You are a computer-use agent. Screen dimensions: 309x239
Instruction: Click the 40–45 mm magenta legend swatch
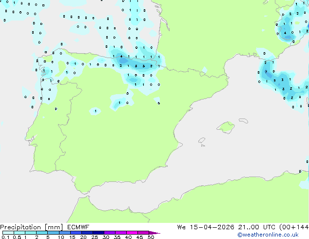132,233
